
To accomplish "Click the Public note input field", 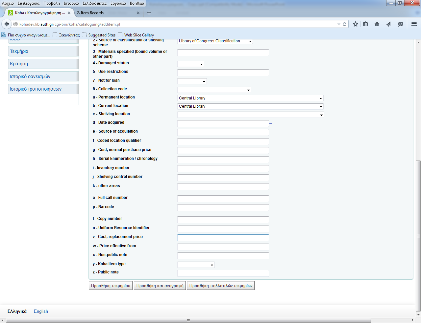I will point(223,273).
